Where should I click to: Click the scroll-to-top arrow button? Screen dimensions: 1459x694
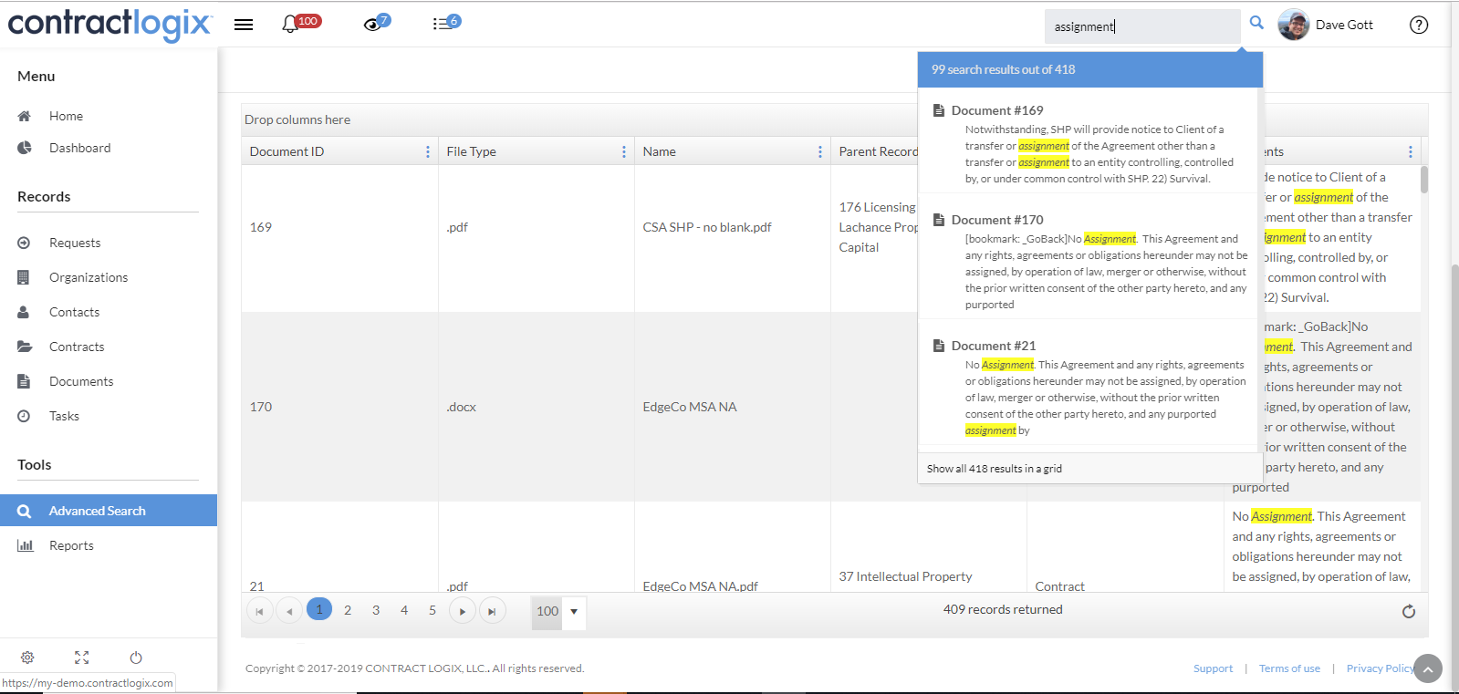(1428, 669)
